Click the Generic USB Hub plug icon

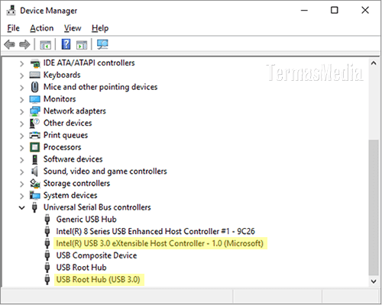[47, 220]
